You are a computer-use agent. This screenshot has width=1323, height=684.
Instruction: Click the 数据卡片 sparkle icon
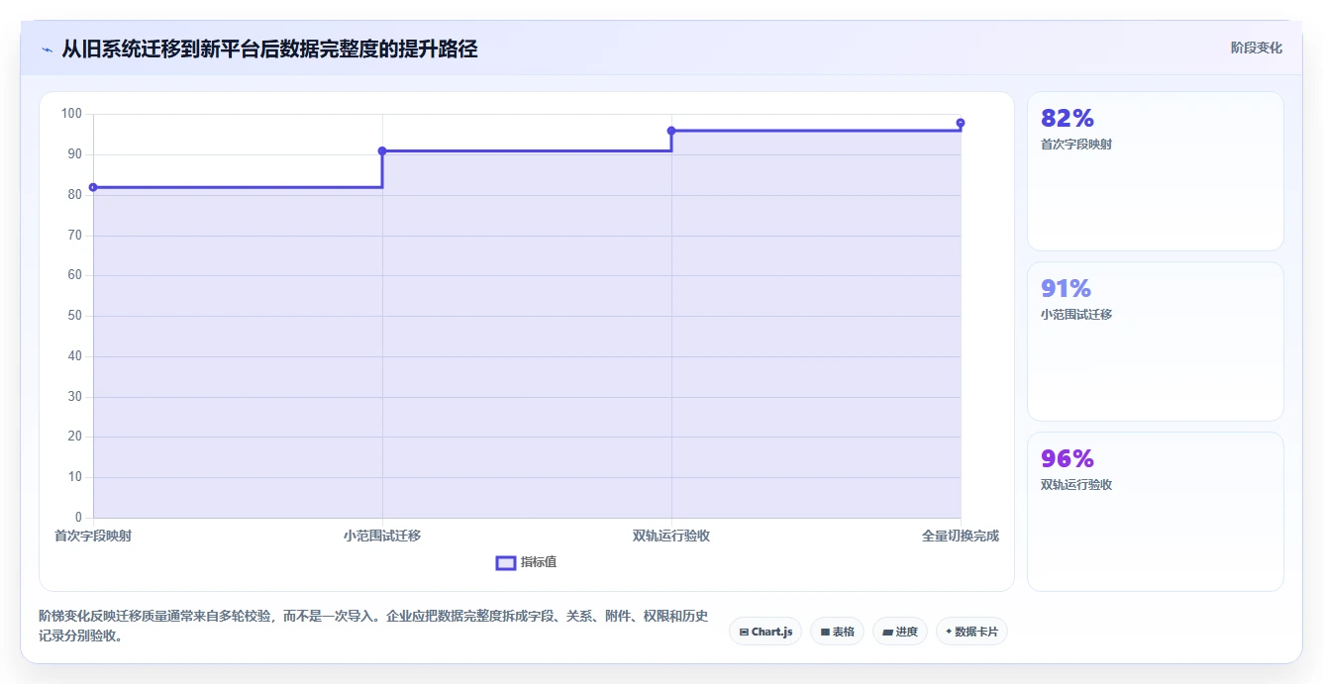coord(949,631)
